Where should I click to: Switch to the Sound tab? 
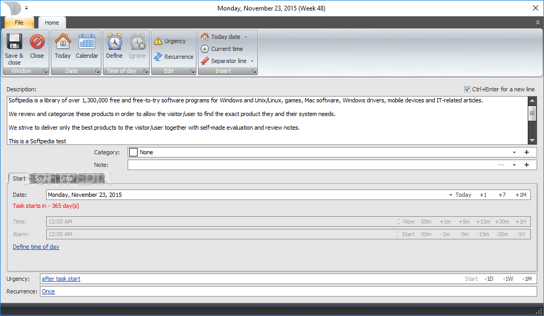click(x=43, y=178)
